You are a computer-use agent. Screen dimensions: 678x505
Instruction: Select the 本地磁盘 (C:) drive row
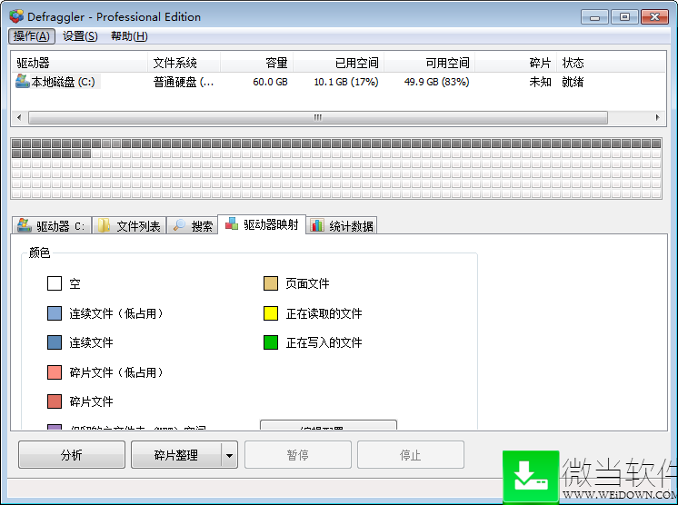pyautogui.click(x=338, y=82)
